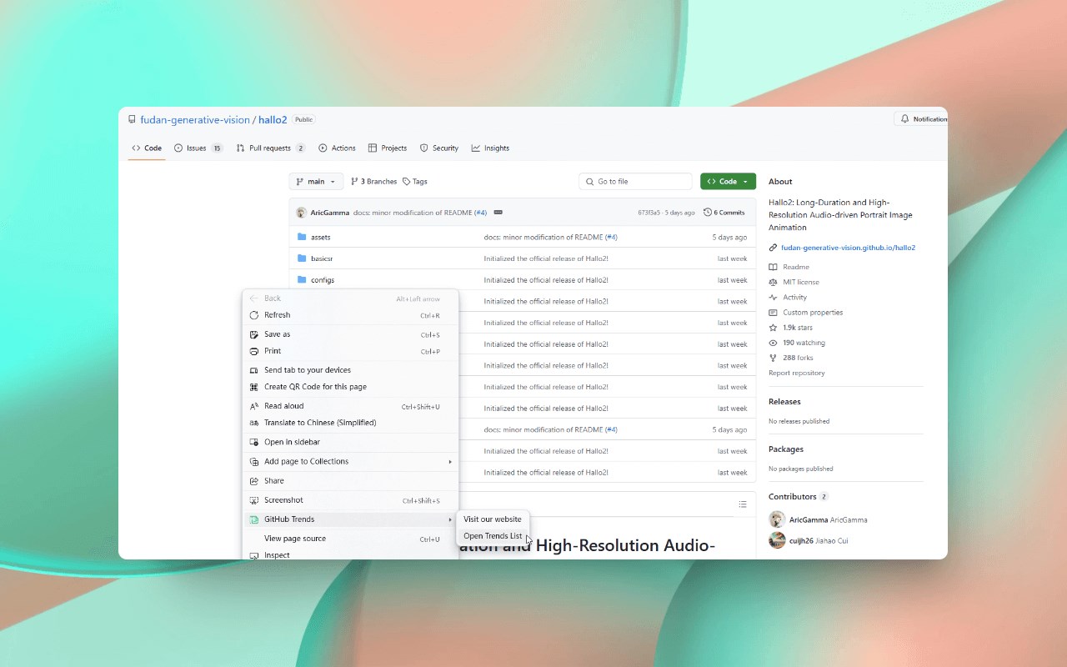This screenshot has width=1067, height=667.
Task: Select Send tab to your devices
Action: [x=350, y=370]
